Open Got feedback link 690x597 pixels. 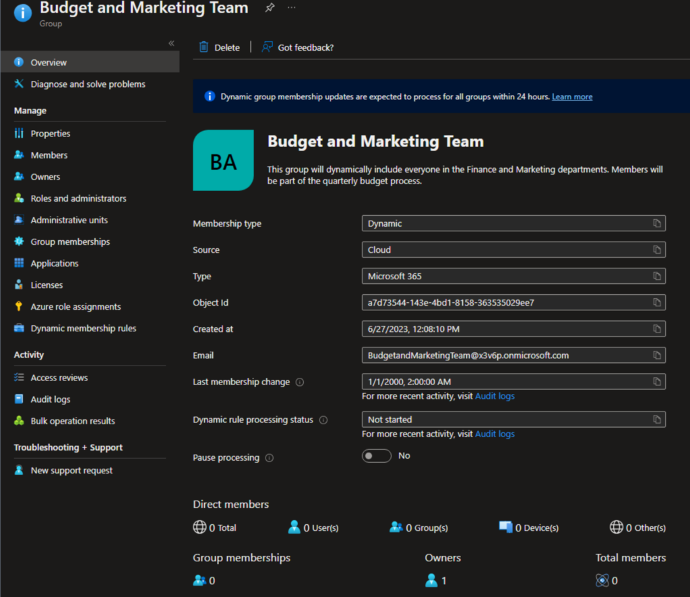(298, 47)
